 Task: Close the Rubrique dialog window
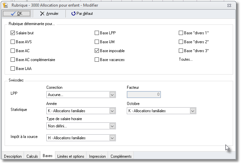tap(229, 5)
